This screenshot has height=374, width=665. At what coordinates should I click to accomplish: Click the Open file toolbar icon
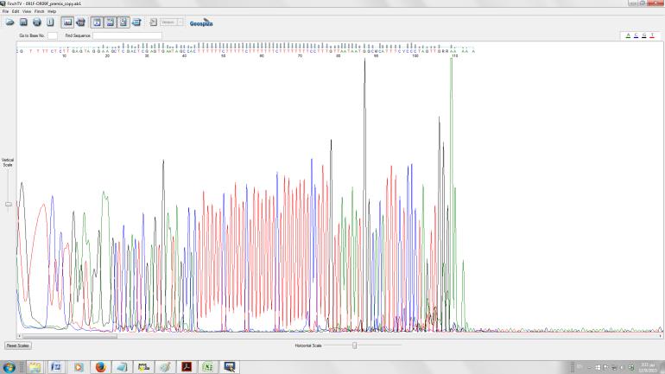pos(9,22)
